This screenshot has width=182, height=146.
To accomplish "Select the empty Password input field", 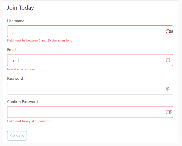I will point(85,89).
